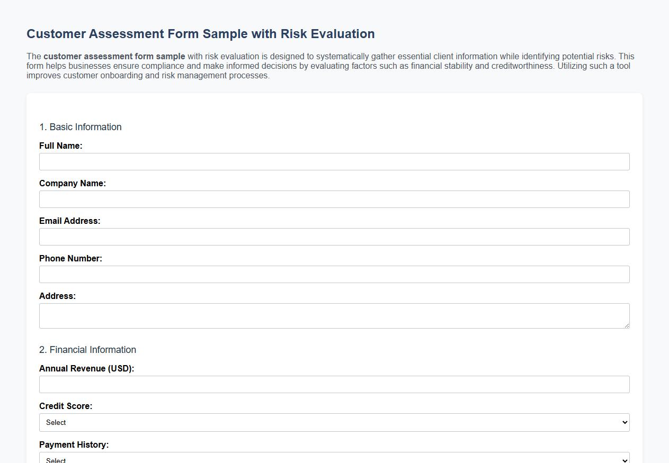Click the '1. Basic Information' section heading
This screenshot has height=463, width=669.
[80, 127]
